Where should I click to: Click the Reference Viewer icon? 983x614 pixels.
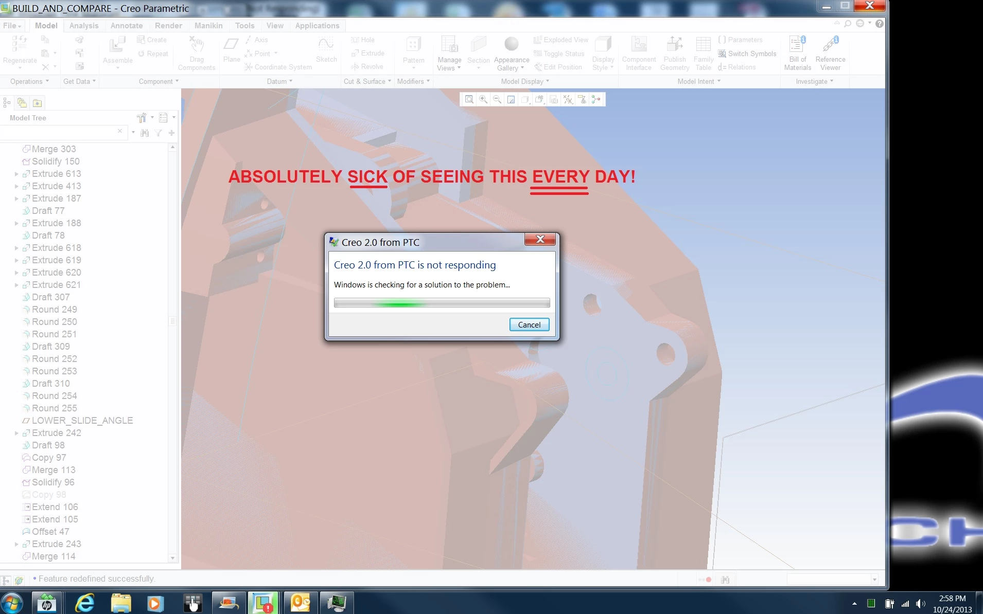click(x=830, y=44)
